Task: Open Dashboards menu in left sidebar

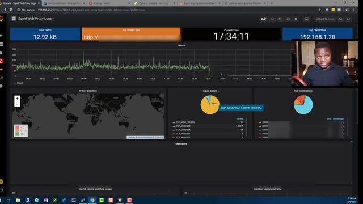Action: [x=1, y=44]
